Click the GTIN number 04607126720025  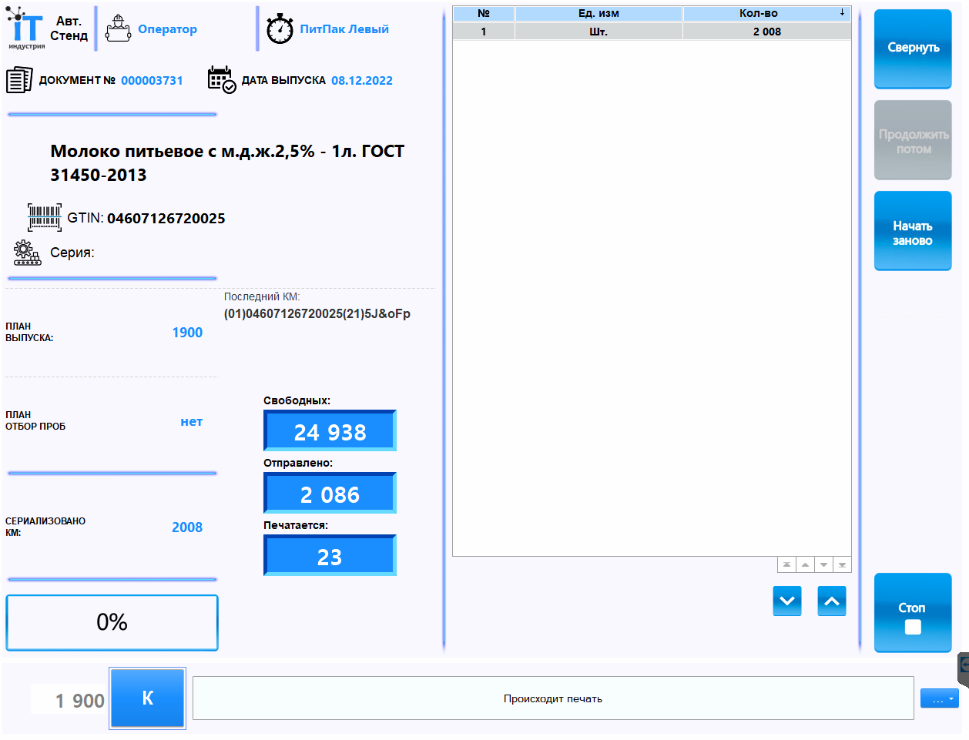(166, 219)
